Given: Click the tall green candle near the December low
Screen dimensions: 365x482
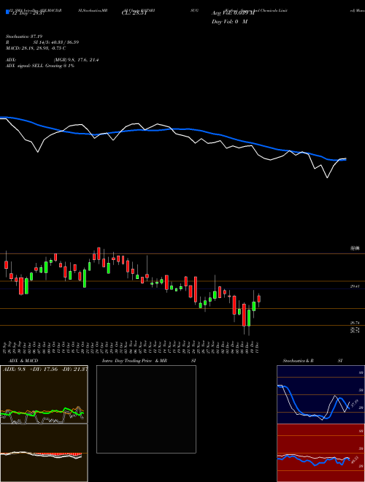Looking at the screenshot, I should pyautogui.click(x=249, y=318).
